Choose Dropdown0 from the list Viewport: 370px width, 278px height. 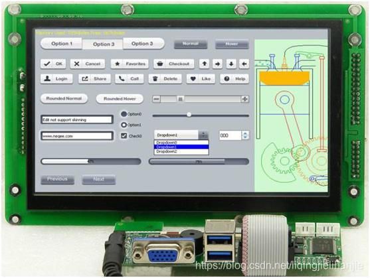point(181,143)
